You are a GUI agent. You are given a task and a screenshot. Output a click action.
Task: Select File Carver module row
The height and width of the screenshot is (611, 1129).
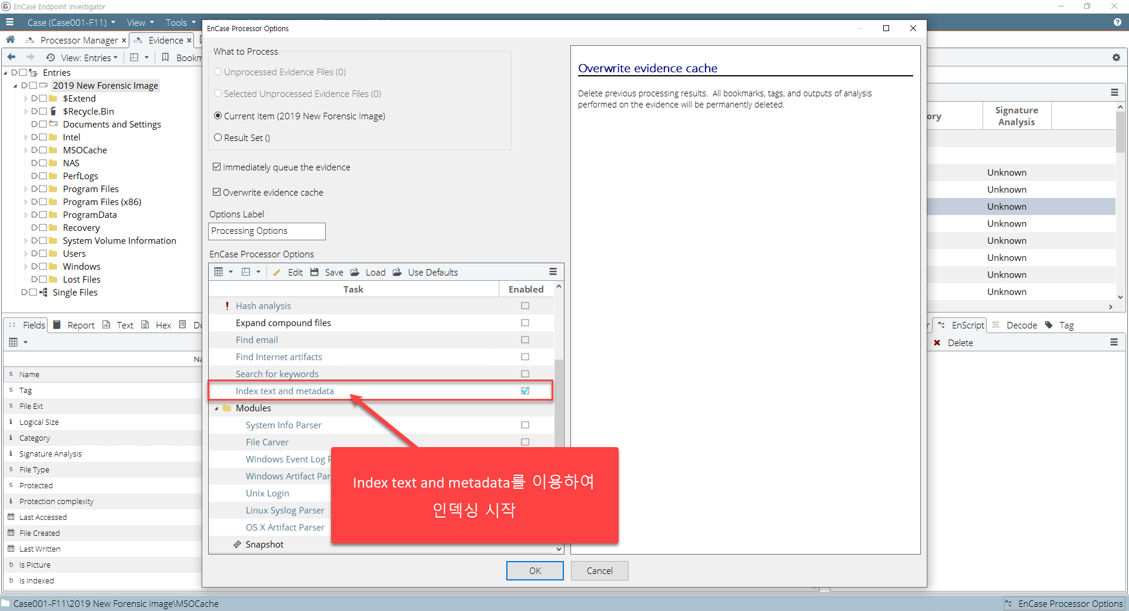[x=381, y=442]
